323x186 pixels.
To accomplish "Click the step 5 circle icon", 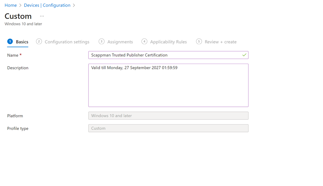I will [199, 42].
